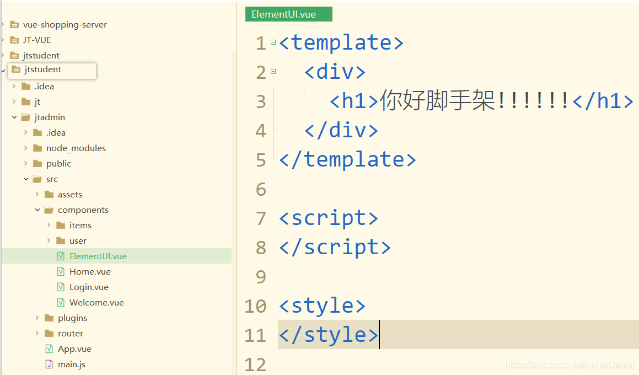Click the jt folder icon

[x=26, y=101]
